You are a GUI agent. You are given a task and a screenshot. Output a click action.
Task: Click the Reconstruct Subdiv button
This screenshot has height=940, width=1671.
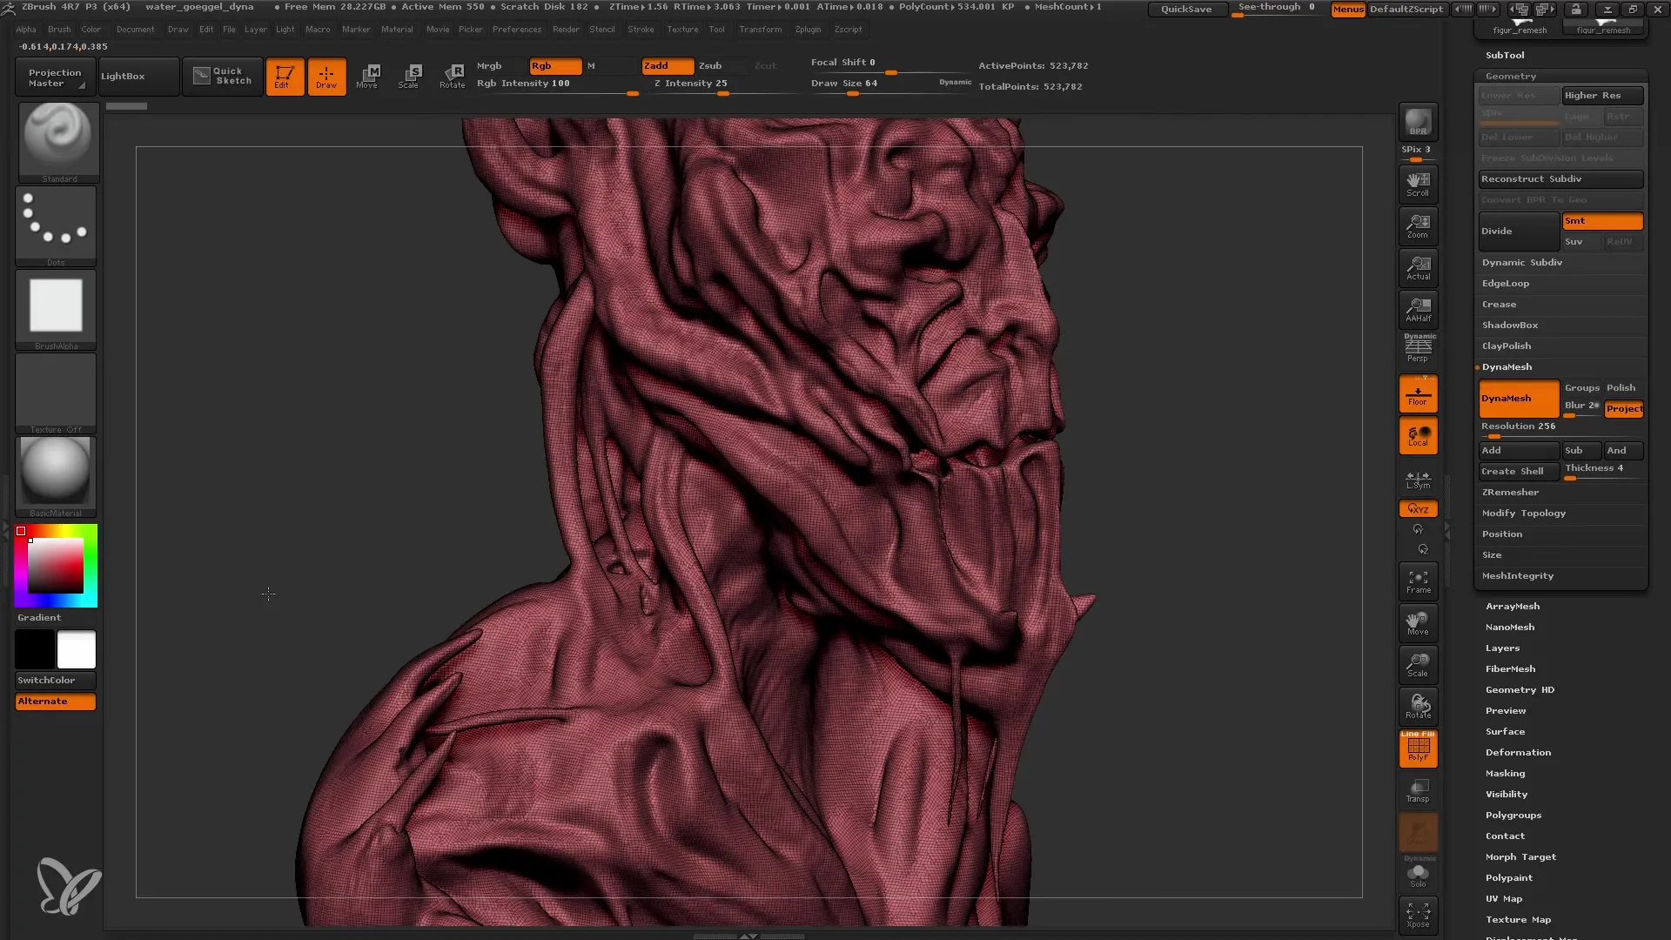[1559, 179]
